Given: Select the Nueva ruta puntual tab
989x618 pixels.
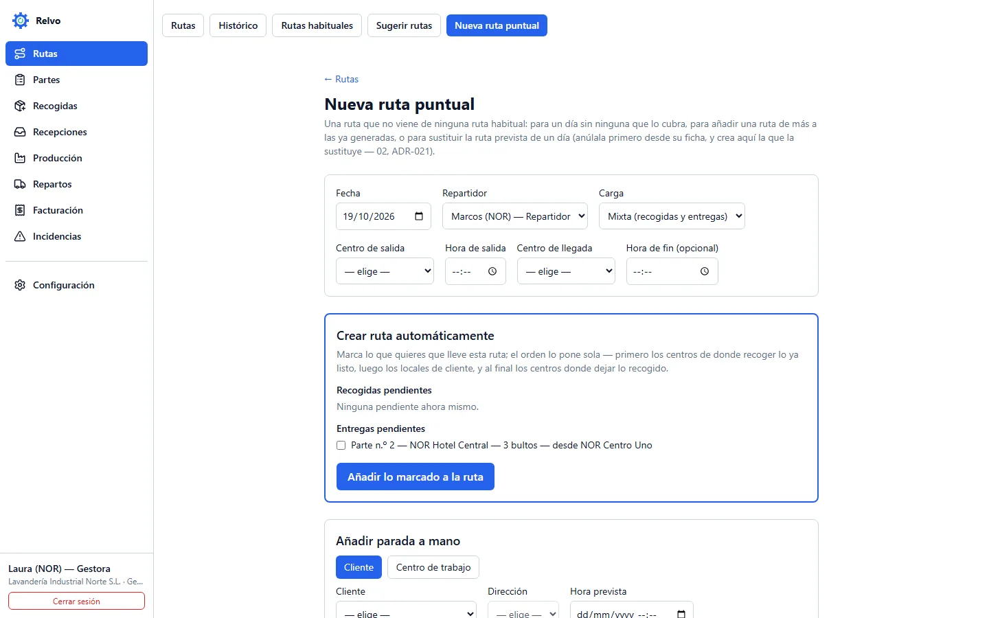Looking at the screenshot, I should coord(497,25).
